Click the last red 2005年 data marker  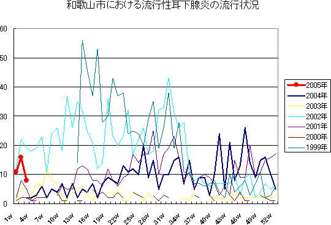pos(26,180)
